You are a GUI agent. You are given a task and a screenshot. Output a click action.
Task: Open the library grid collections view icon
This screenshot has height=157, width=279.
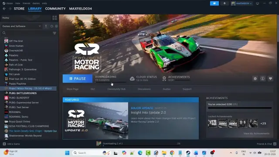54,18
